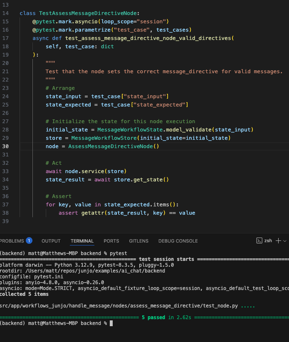Select the TERMINAL tab
Viewport: 289px width, 342px height.
(82, 241)
